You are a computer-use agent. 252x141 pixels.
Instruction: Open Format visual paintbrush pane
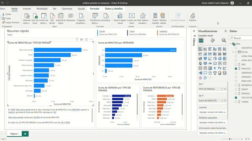(x=213, y=40)
